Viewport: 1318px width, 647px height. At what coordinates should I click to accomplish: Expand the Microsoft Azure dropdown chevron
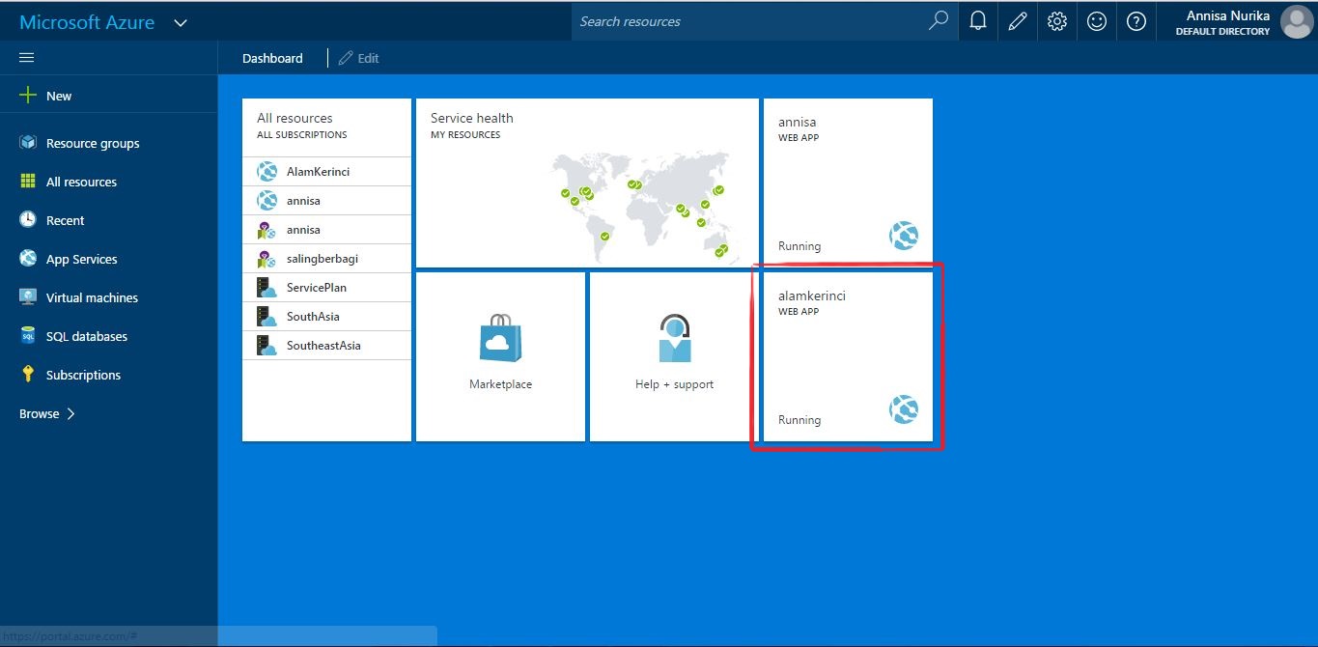pyautogui.click(x=181, y=23)
